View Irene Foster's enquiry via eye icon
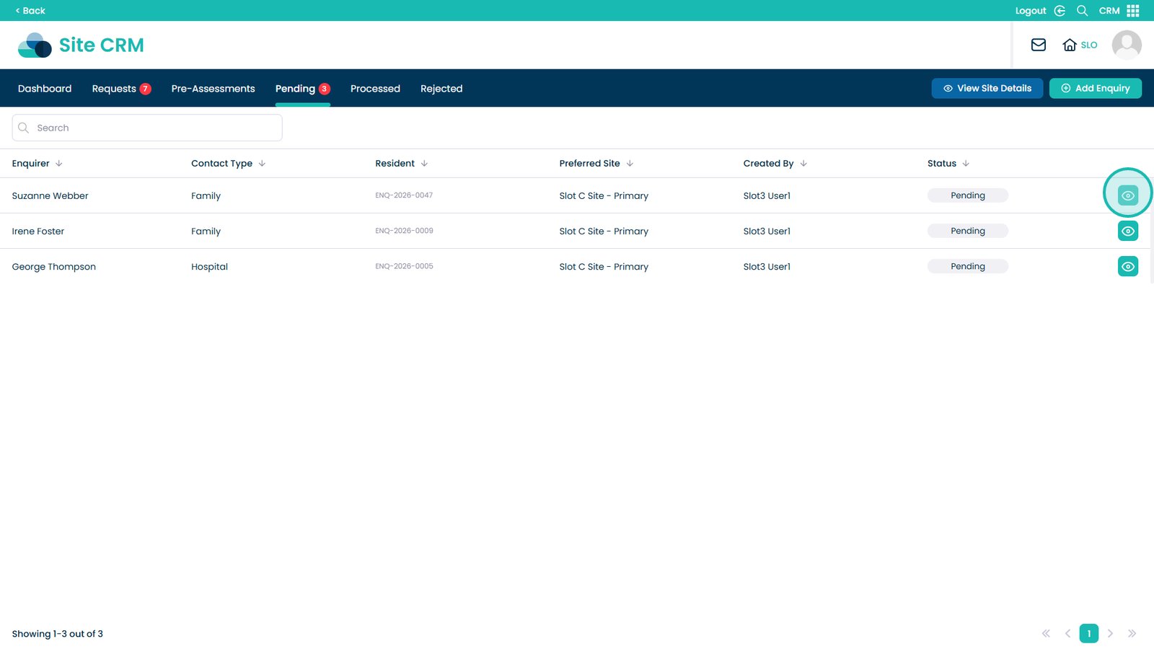 pyautogui.click(x=1127, y=231)
